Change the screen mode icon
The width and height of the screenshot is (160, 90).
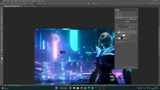point(1,63)
